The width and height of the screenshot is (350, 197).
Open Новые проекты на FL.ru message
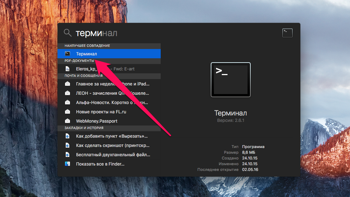pos(109,112)
